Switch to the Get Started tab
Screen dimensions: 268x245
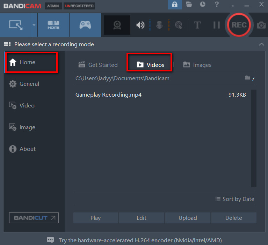(x=98, y=65)
